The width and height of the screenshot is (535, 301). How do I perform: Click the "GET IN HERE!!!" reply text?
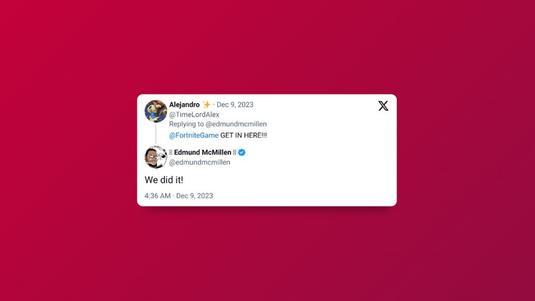click(244, 136)
